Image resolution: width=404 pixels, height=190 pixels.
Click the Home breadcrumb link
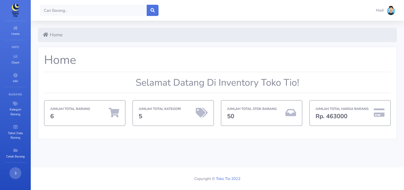click(56, 35)
